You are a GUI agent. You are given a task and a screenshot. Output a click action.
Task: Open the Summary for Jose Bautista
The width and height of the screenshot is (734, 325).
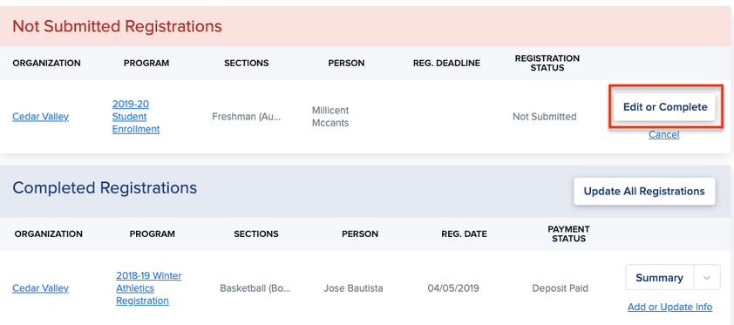(660, 278)
